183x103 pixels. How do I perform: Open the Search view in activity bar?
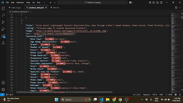pos(3,15)
